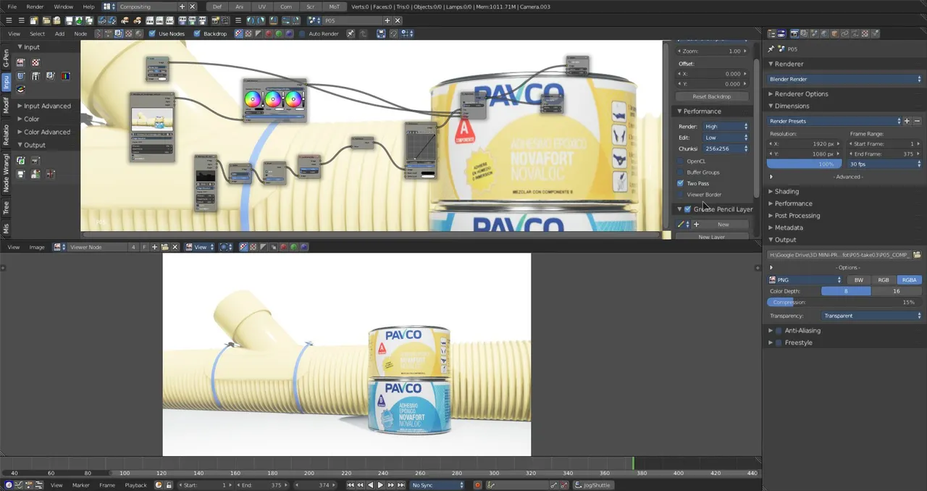Select the BW color mode button

[858, 280]
